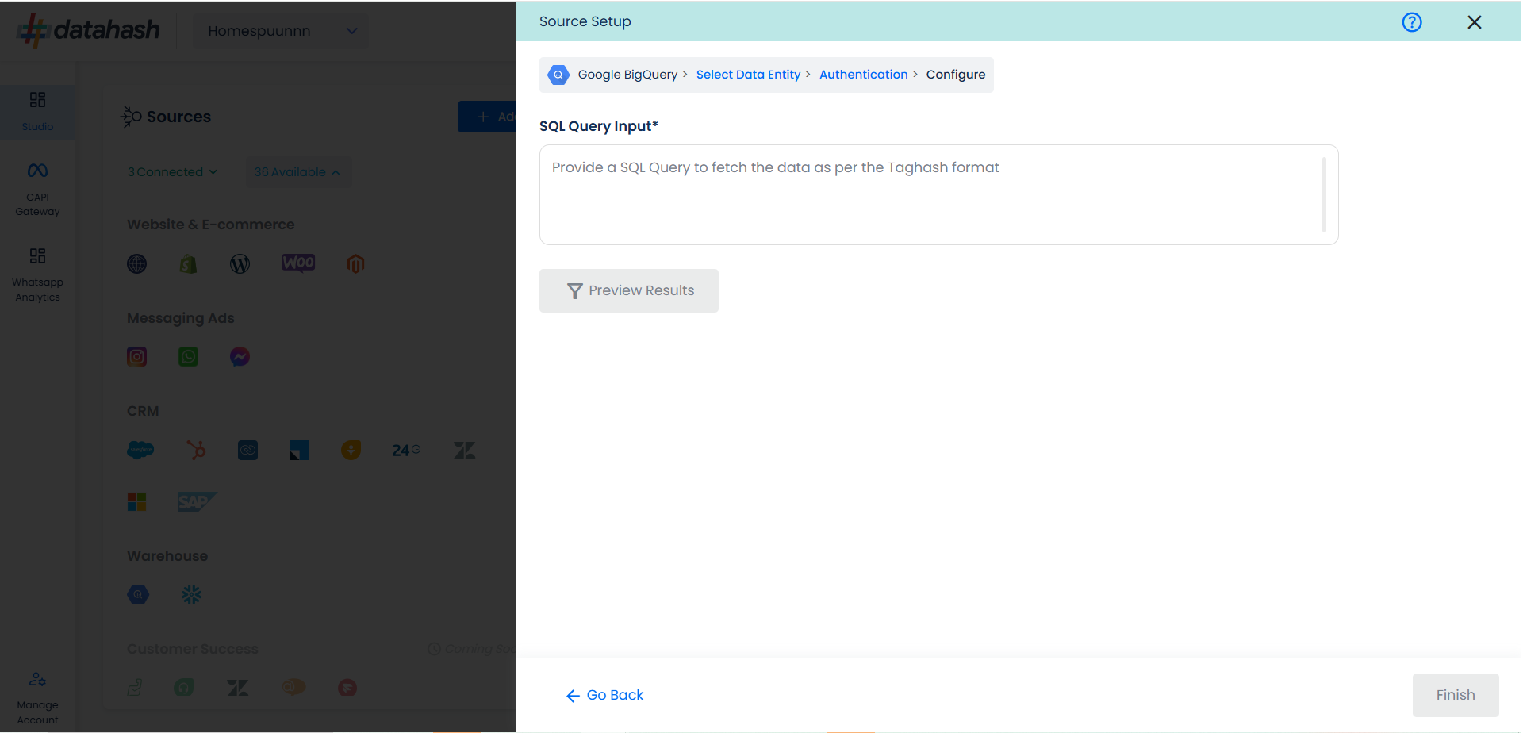Select the HubSpot CRM source
1523x733 pixels.
click(196, 450)
